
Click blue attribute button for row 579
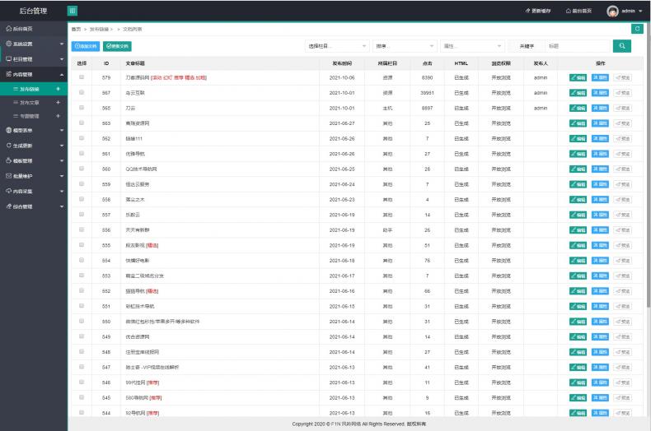click(x=600, y=77)
